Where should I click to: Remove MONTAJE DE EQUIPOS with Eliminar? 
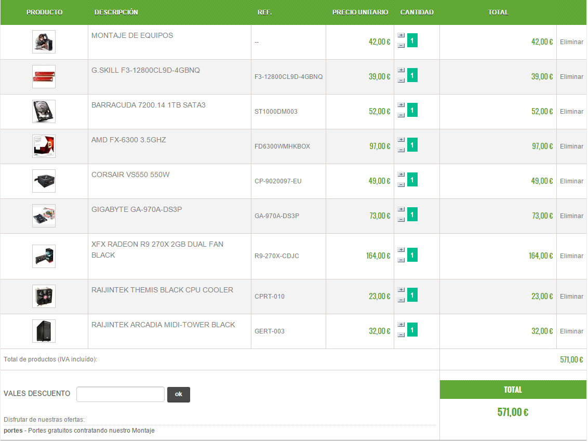[571, 42]
